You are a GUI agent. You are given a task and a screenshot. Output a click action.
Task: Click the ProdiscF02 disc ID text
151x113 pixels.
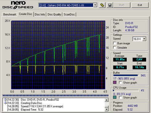131,27
